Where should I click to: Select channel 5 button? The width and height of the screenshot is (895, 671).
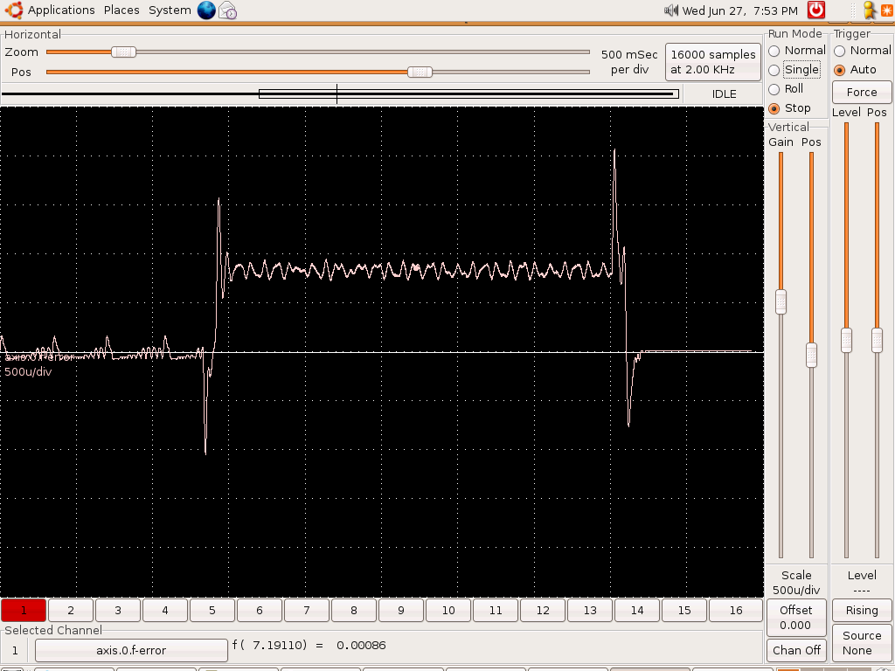pyautogui.click(x=212, y=611)
